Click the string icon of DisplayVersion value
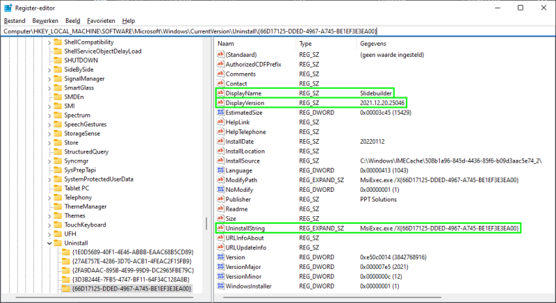 tap(220, 102)
